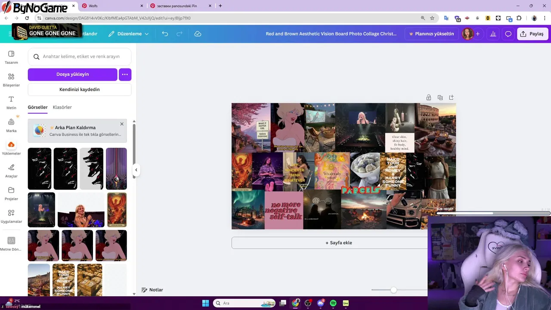
Task: Open a new browser tab
Action: coord(220,6)
